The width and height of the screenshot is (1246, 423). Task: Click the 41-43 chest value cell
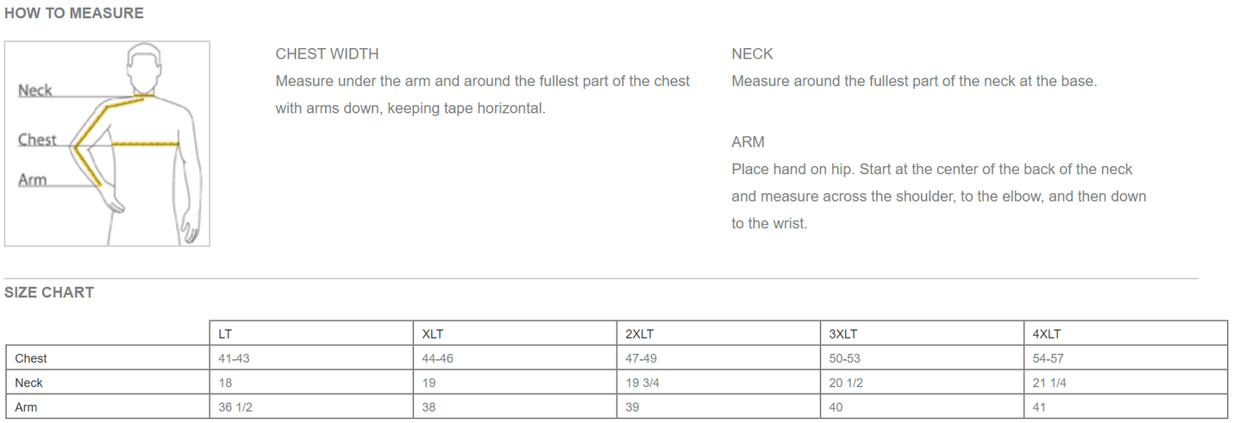click(x=234, y=358)
